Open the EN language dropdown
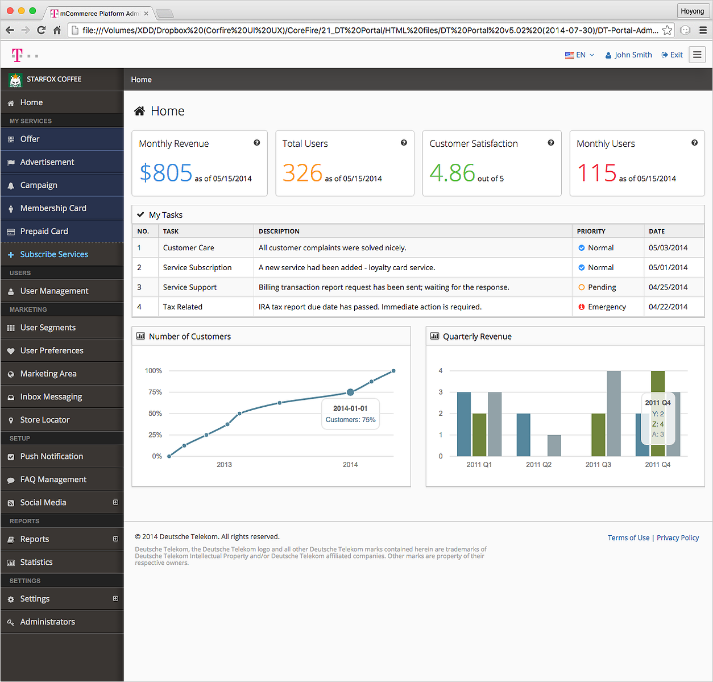This screenshot has height=682, width=713. 579,55
